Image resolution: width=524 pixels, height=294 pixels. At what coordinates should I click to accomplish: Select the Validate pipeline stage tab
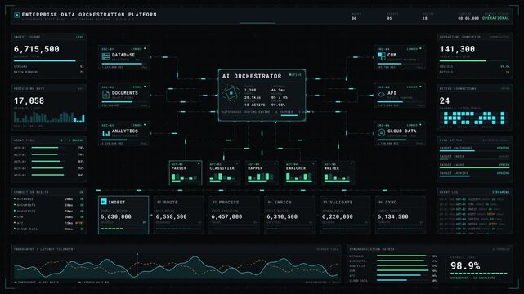[x=345, y=215]
